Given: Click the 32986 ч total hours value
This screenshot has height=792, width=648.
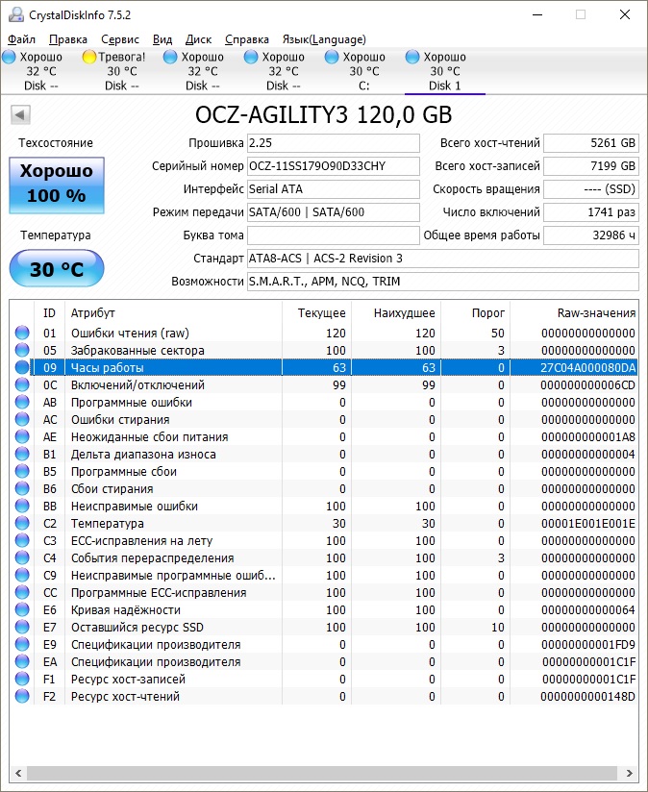Looking at the screenshot, I should click(x=591, y=235).
